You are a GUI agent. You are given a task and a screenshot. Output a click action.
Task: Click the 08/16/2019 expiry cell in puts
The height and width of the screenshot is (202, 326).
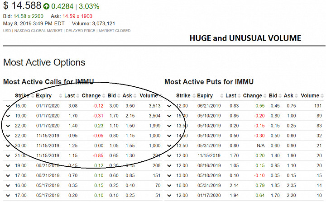pos(209,166)
